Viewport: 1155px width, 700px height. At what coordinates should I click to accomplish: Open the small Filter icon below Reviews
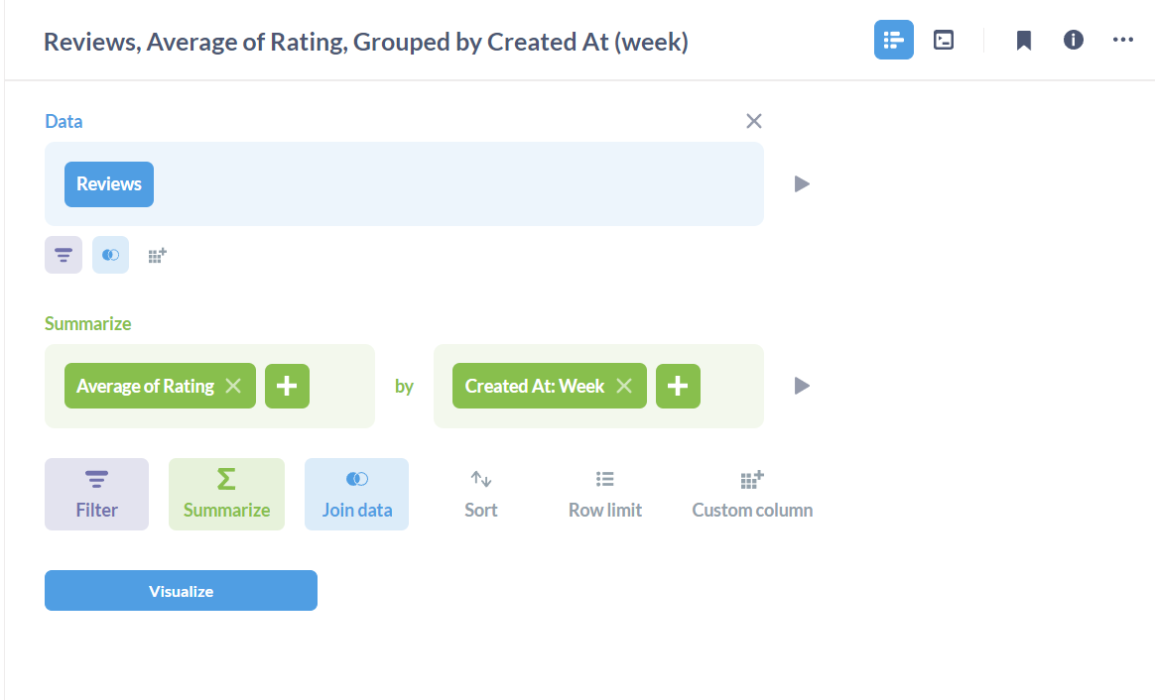63,255
